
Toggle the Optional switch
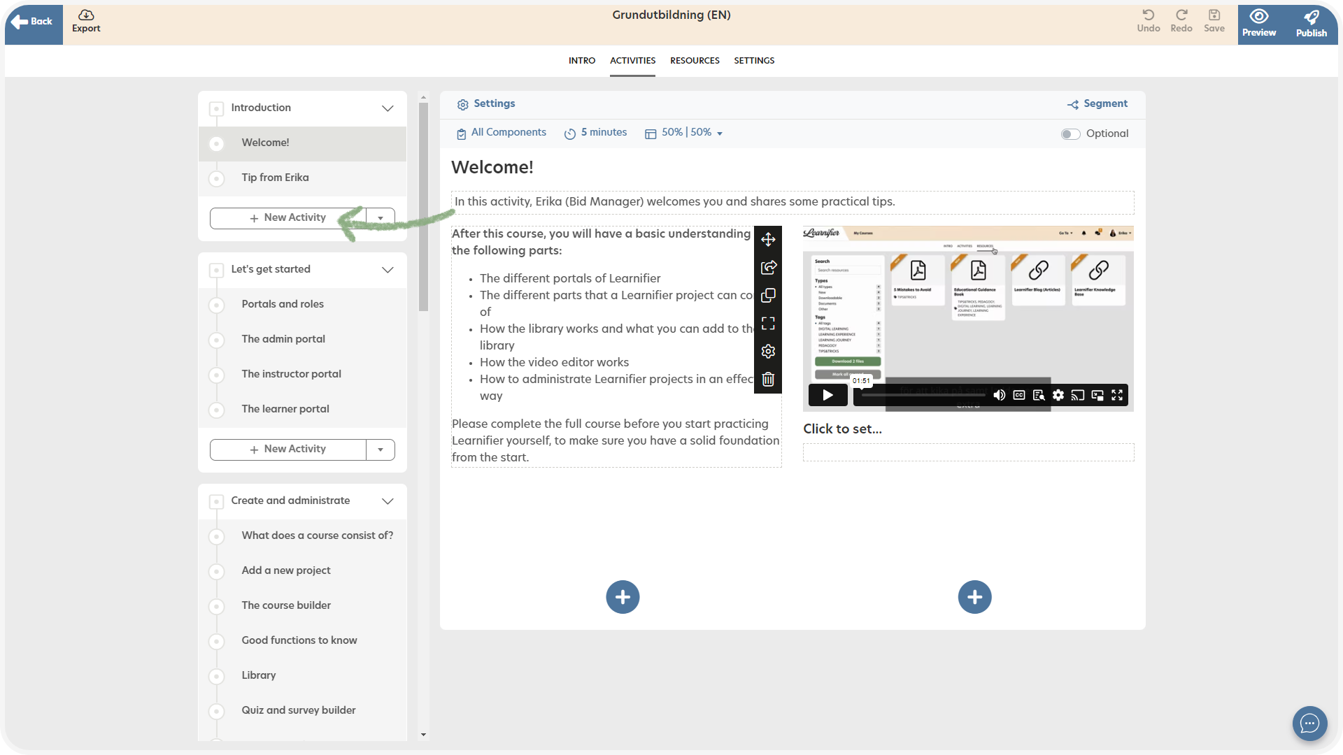click(1070, 134)
